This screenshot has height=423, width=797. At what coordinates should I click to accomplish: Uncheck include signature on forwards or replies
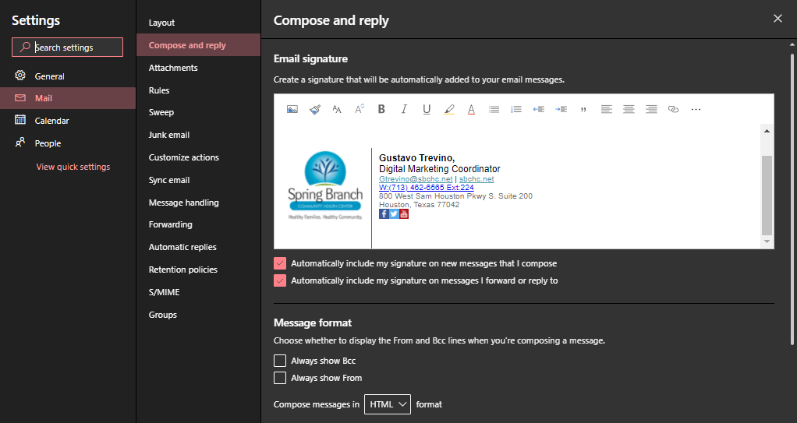(280, 280)
